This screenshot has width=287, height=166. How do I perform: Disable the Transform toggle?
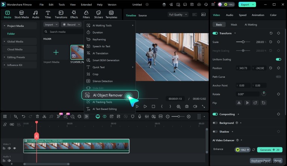215,33
